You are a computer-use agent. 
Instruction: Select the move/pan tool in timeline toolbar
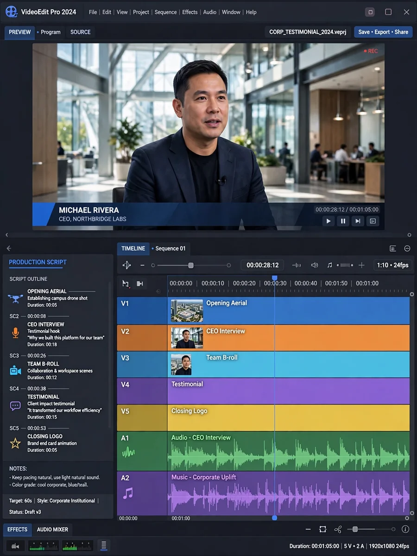coord(126,265)
